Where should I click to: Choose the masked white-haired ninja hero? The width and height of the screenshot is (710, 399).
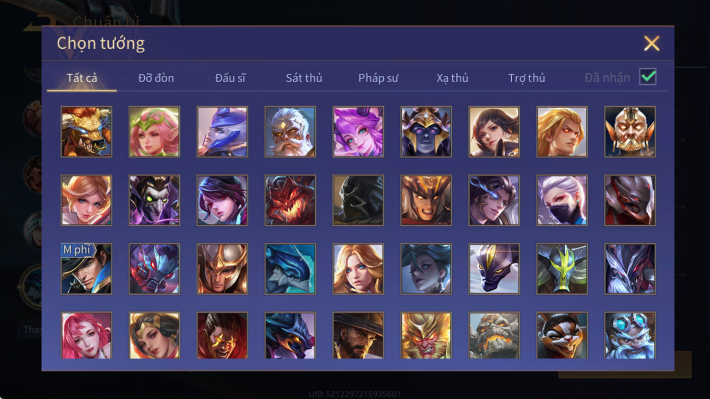coord(562,200)
